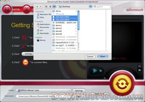Switch dialog to icon view
The image size is (145, 102).
click(46, 7)
